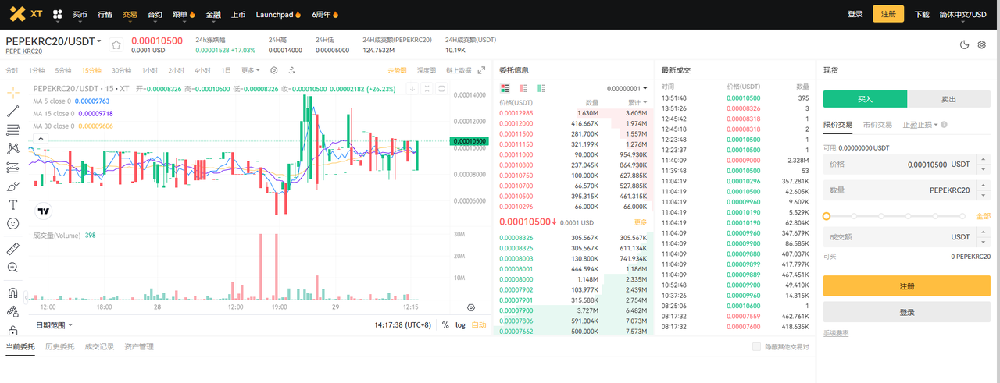The width and height of the screenshot is (1000, 383).
Task: Set slider to 全部 all amount
Action: click(x=983, y=216)
